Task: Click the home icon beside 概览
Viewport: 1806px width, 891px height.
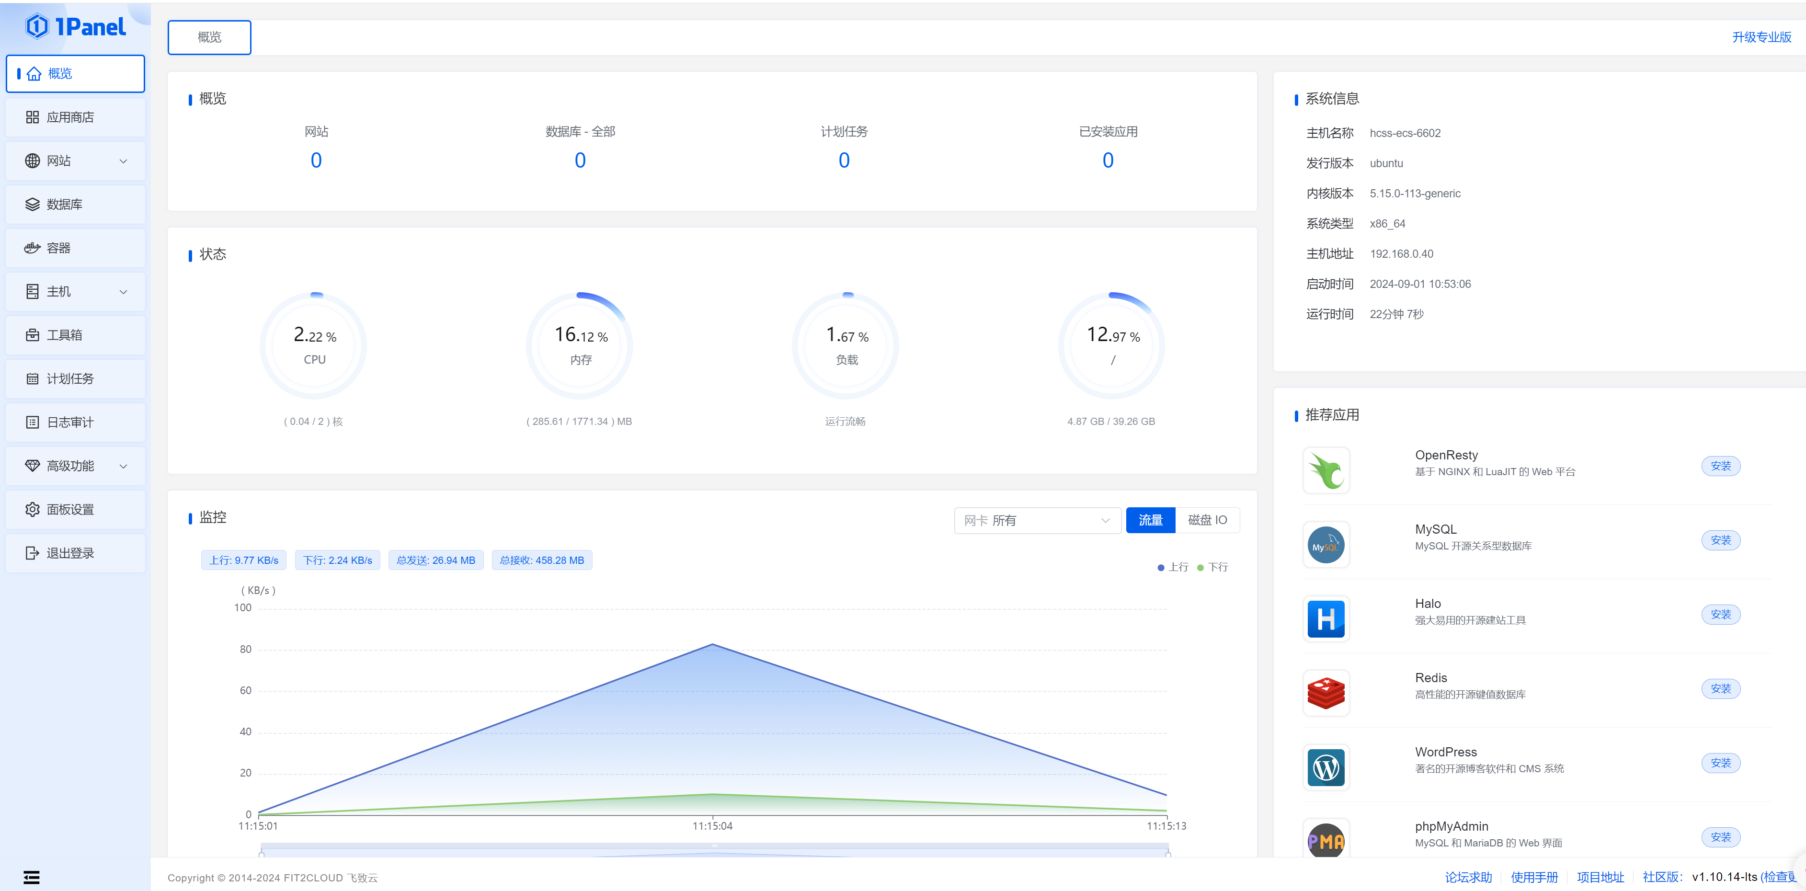Action: pos(34,74)
